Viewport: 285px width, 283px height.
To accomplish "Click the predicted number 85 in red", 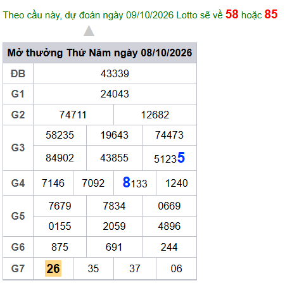I will 271,15.
